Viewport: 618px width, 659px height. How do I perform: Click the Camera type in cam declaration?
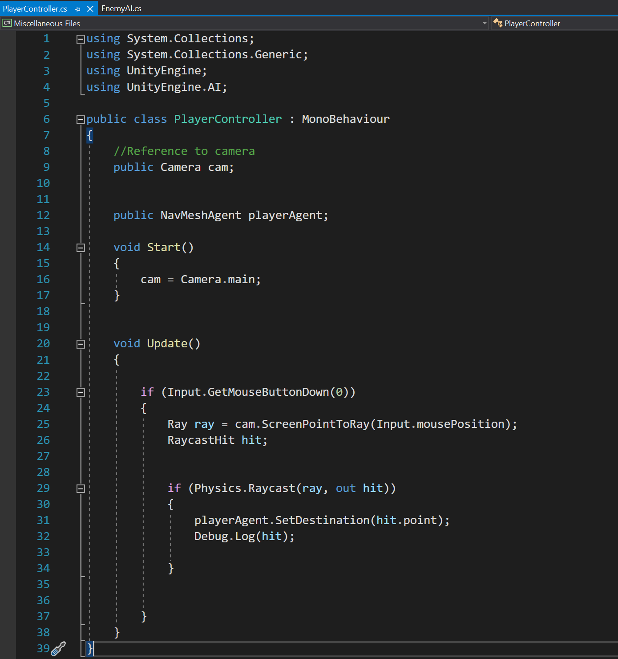[181, 167]
